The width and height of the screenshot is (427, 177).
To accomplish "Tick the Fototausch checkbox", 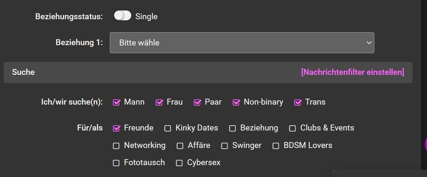I will tap(116, 163).
